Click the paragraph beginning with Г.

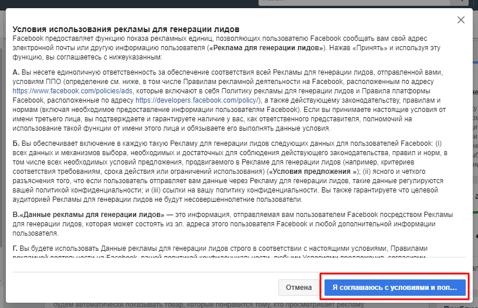[x=220, y=251]
